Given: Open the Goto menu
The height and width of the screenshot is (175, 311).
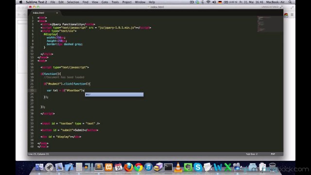Looking at the screenshot, I should point(105,2).
